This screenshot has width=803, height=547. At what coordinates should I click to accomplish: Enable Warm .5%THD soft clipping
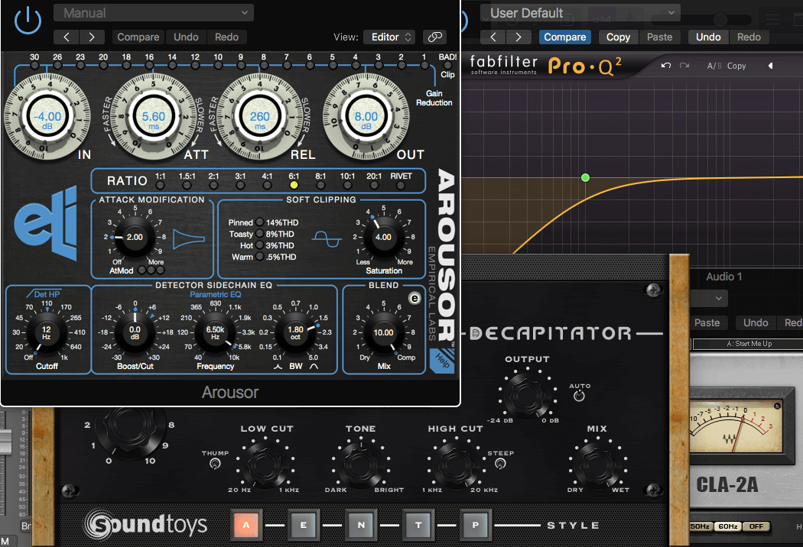260,257
